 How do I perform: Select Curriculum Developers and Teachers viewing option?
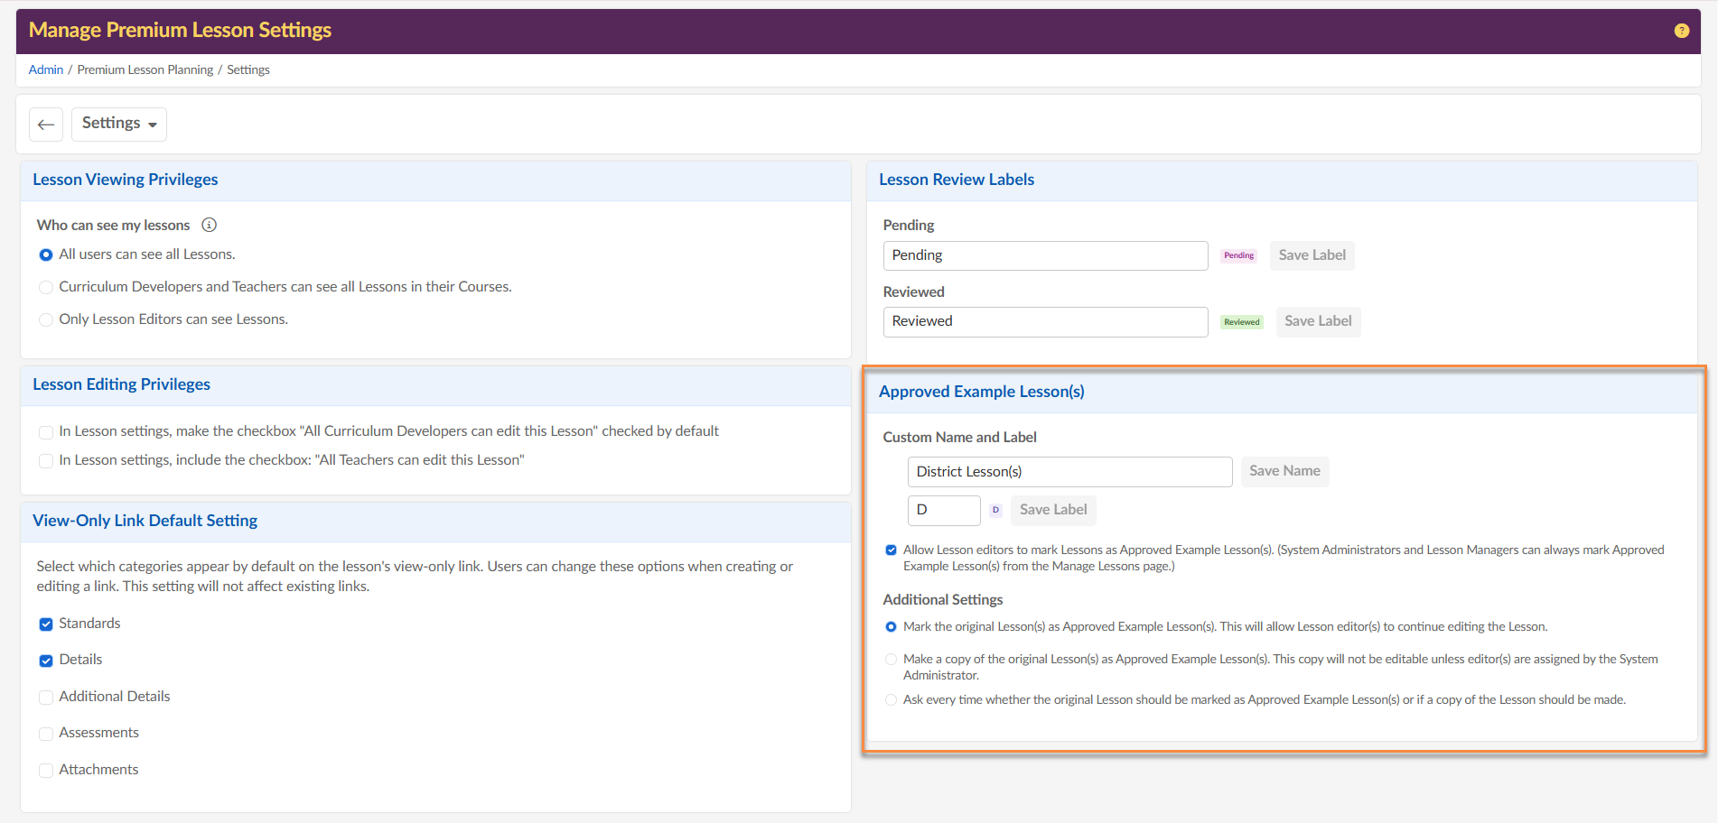coord(46,287)
